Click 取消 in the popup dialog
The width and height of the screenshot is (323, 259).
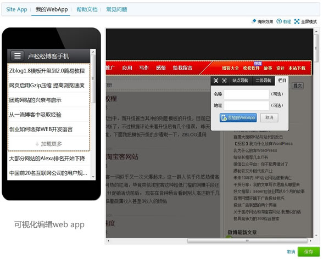[x=269, y=117]
